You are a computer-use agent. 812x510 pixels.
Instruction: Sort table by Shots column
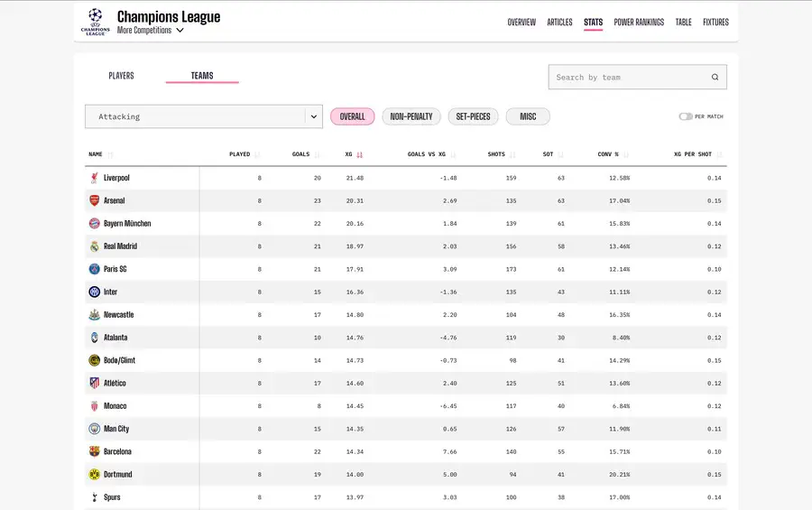502,154
